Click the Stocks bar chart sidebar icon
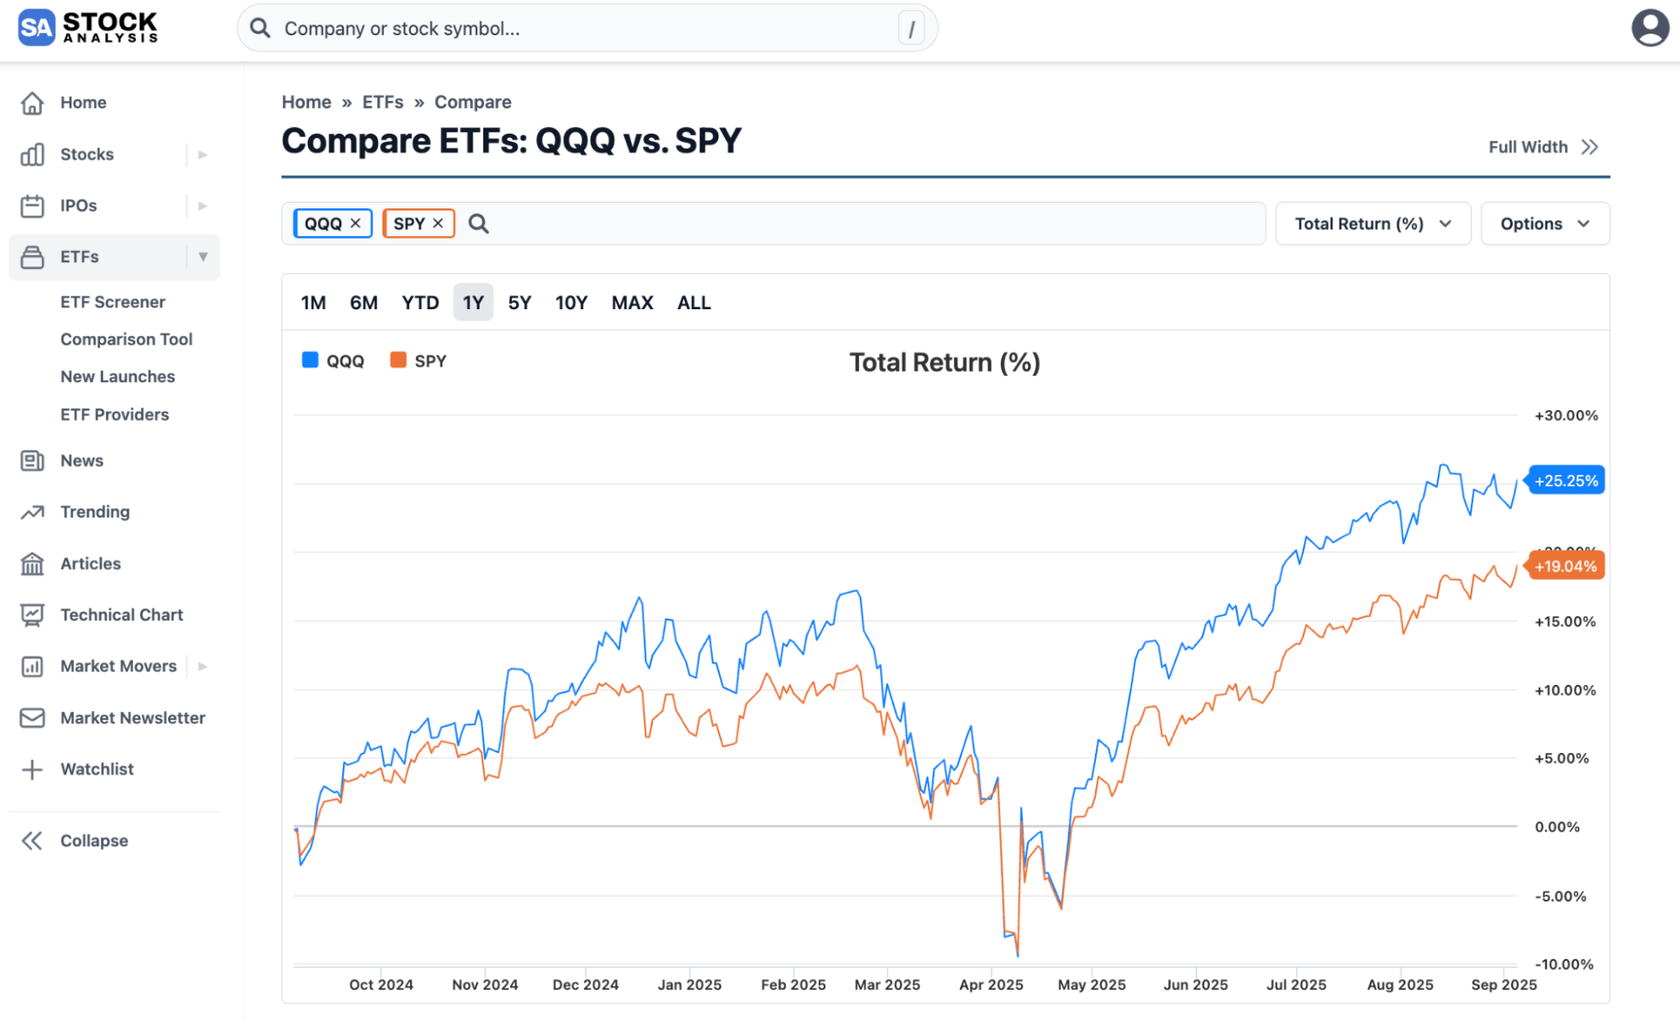 tap(32, 155)
